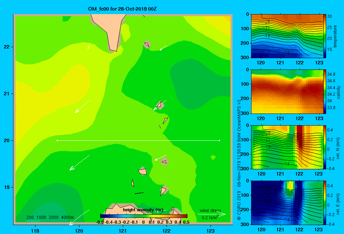
Task: Click the salinity colorbar scale
Action: coord(325,92)
